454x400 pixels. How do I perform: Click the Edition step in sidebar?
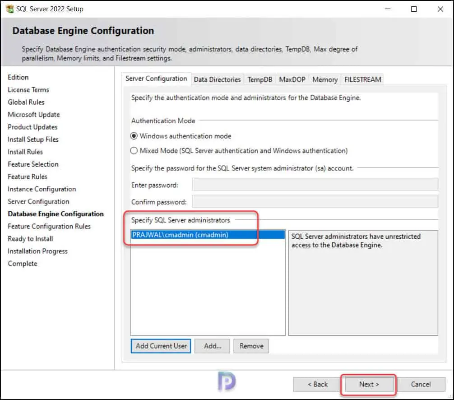[18, 77]
